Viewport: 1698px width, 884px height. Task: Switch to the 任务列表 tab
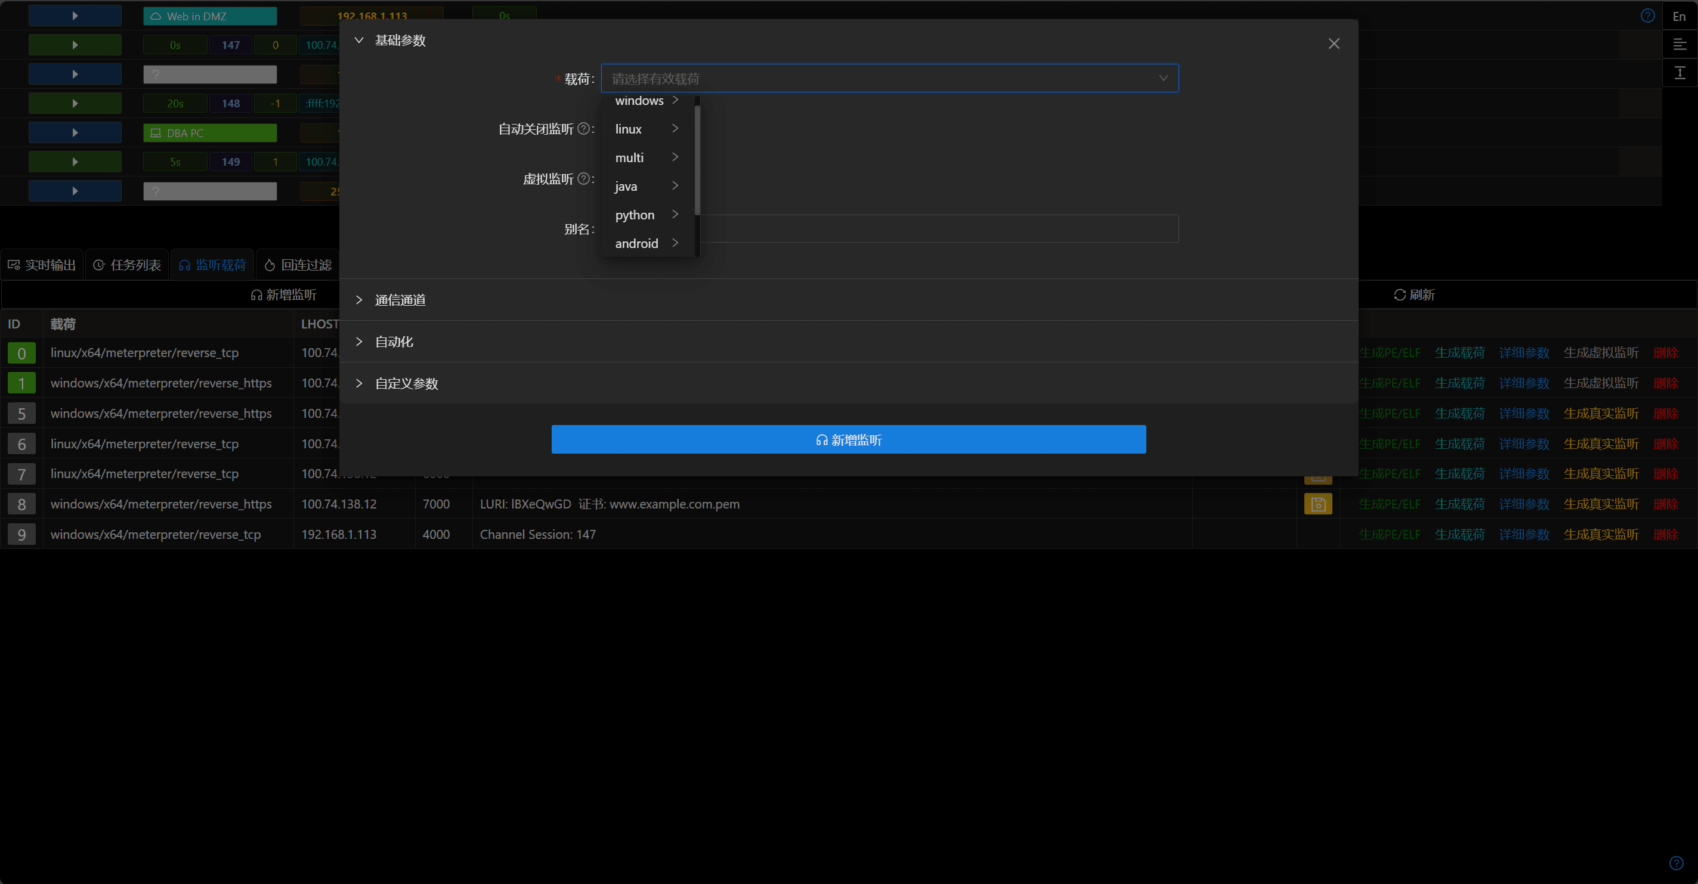pyautogui.click(x=126, y=265)
